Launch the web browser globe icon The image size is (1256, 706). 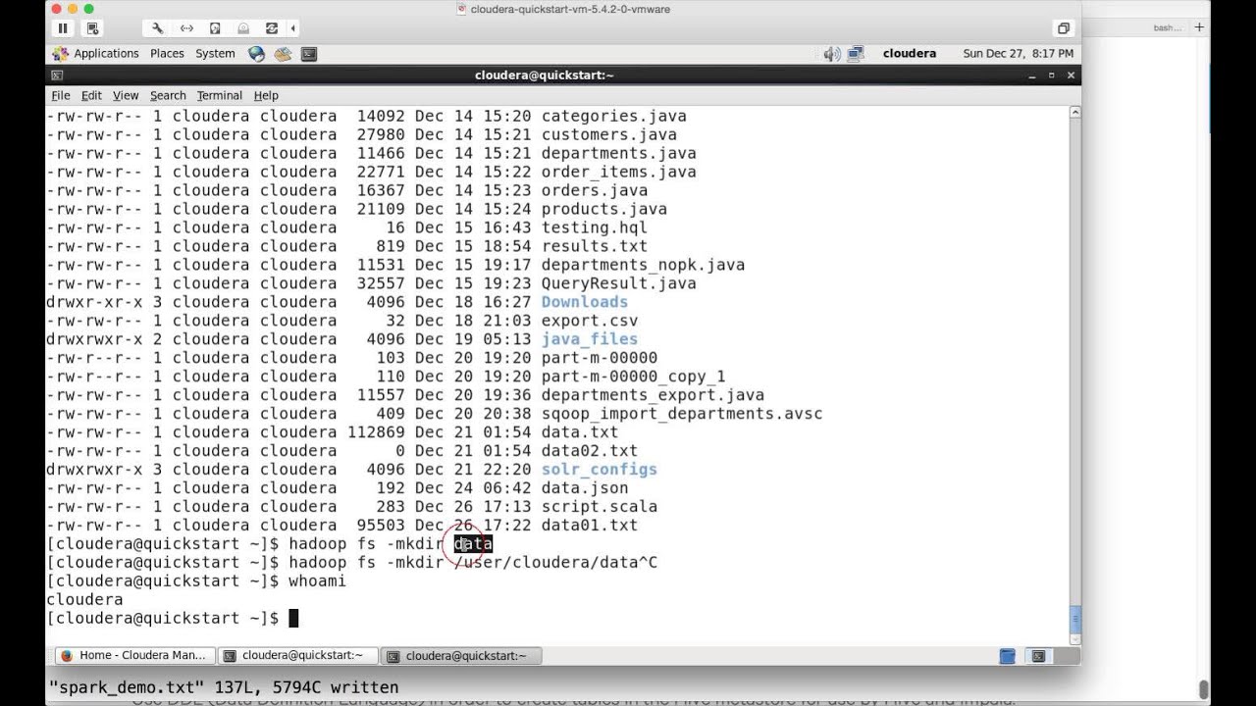coord(257,54)
